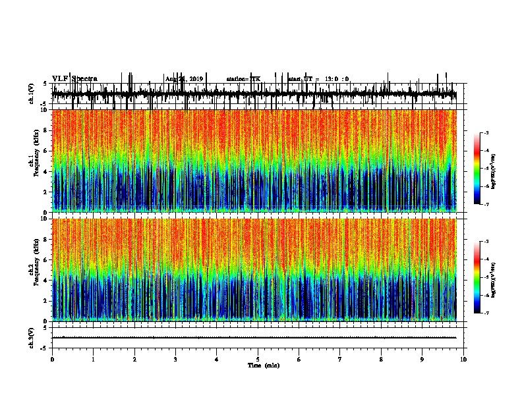
Task: Click the ch.2 spectrogram color bar
Action: point(477,277)
